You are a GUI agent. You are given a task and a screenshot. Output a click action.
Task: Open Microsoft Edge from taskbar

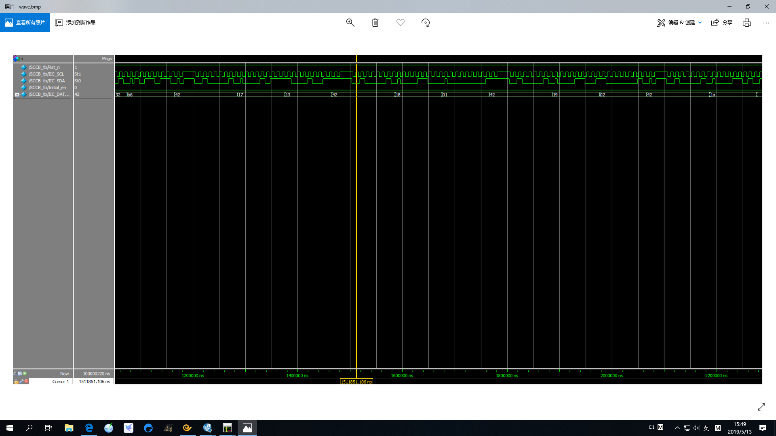(x=89, y=428)
